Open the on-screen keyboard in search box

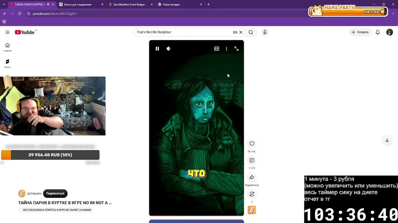(235, 32)
